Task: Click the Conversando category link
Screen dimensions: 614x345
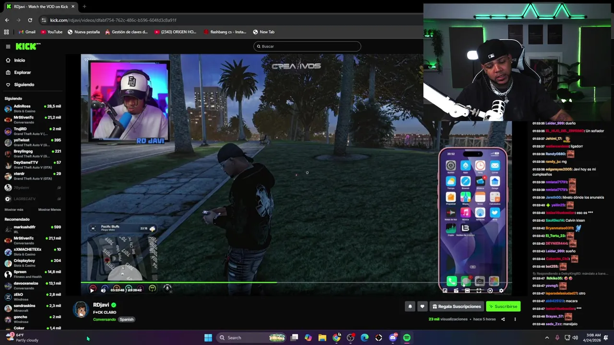Action: [x=104, y=320]
